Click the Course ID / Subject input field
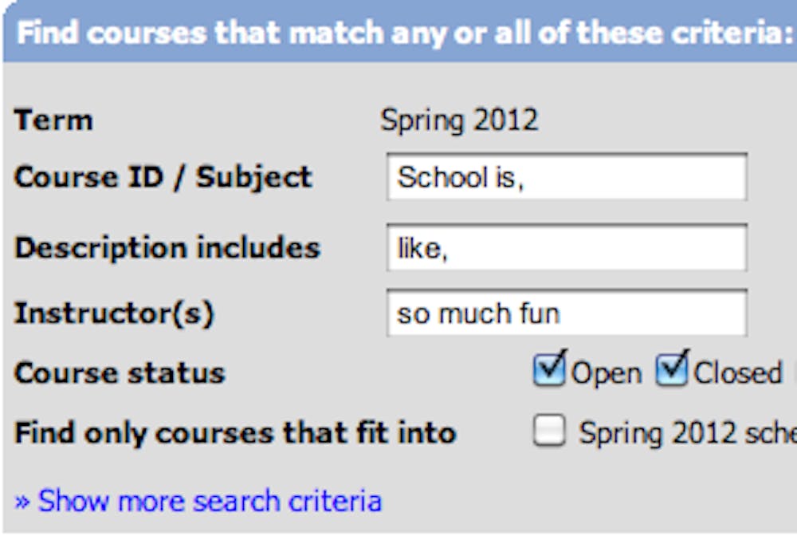797x536 pixels. [566, 177]
